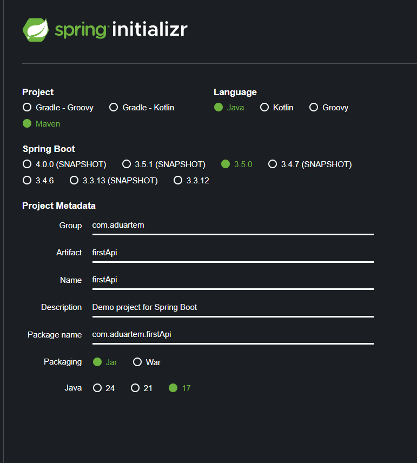Select Java as the language
Image resolution: width=417 pixels, height=463 pixels.
point(229,108)
